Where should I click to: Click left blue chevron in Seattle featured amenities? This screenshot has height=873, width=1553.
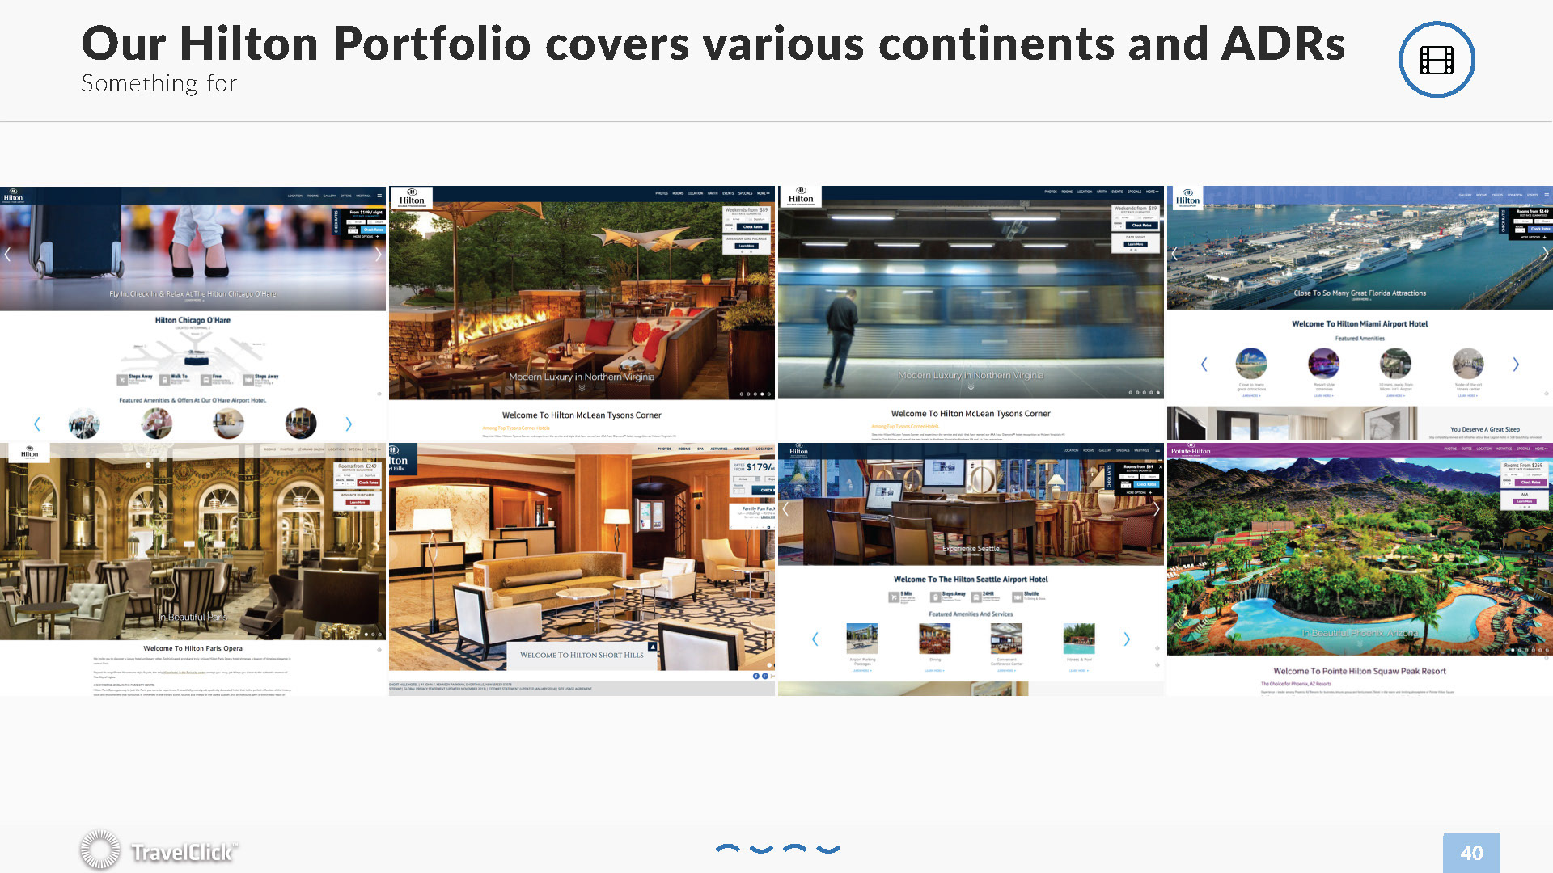pyautogui.click(x=815, y=639)
